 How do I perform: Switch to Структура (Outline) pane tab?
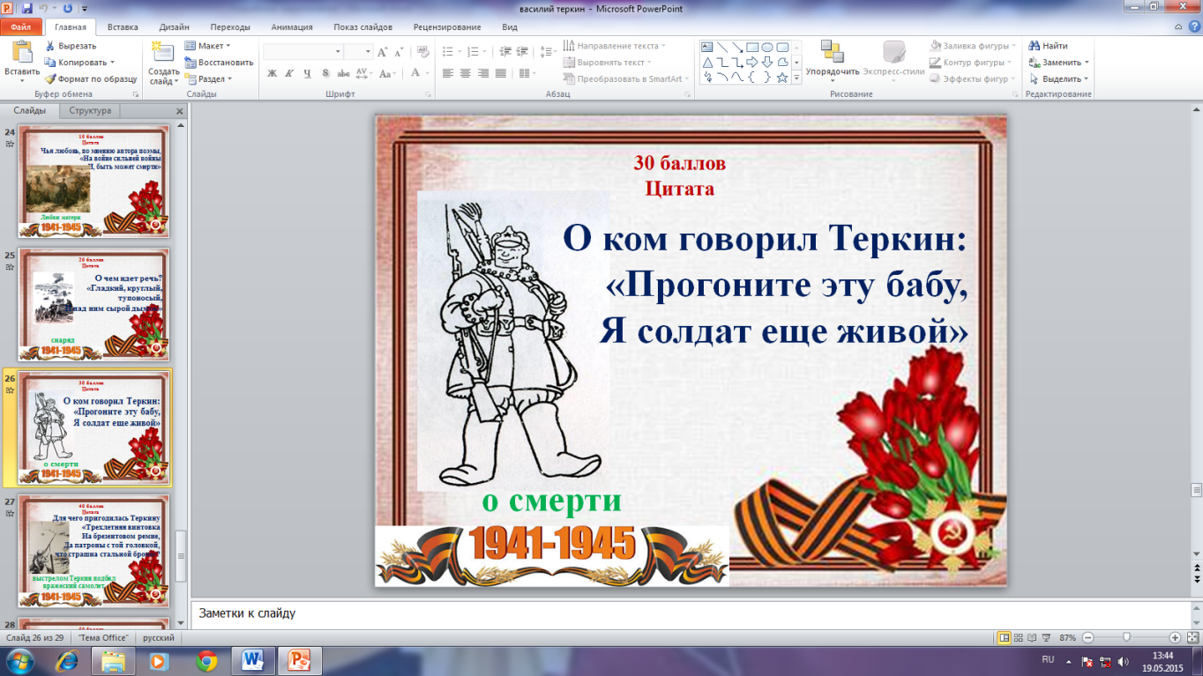click(x=90, y=111)
